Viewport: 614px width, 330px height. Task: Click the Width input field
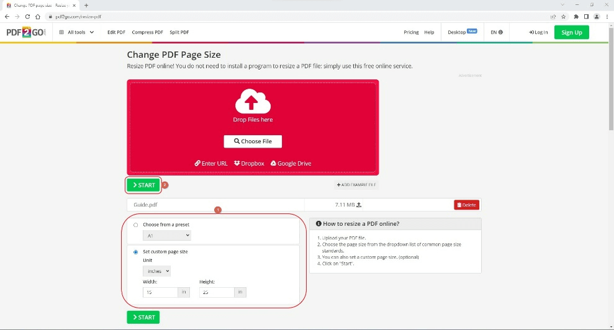click(160, 292)
